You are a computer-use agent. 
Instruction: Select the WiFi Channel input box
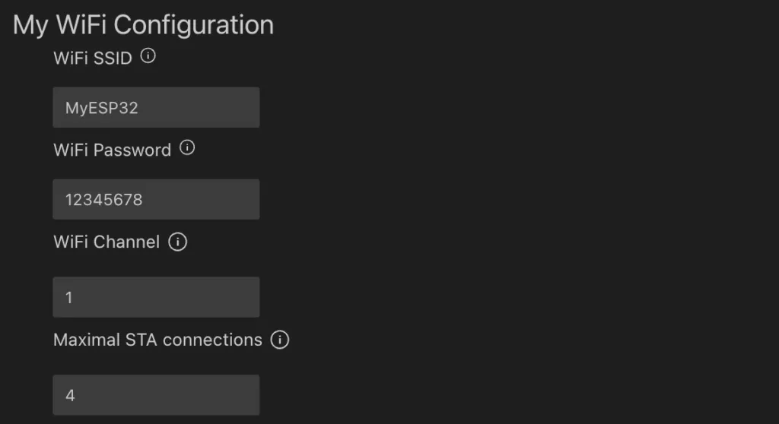pos(156,297)
